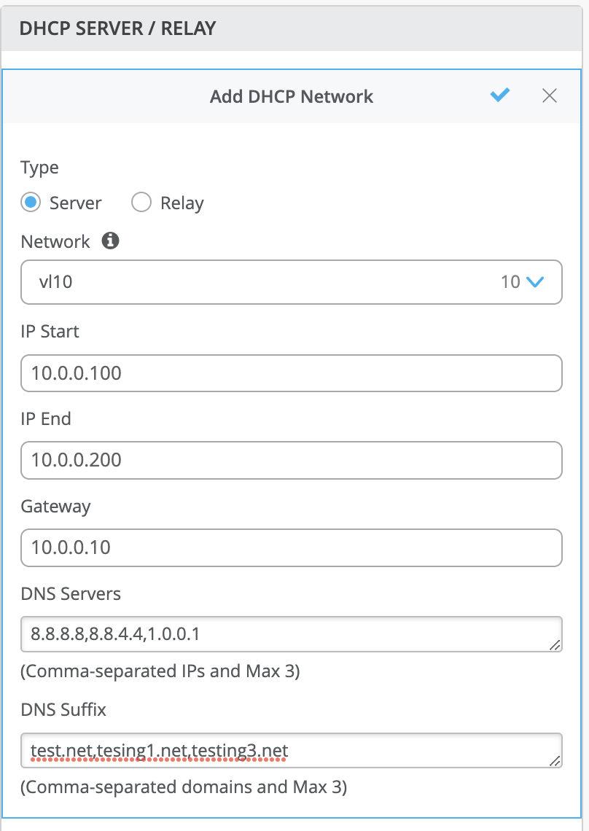Focus the Gateway input field

(x=292, y=547)
